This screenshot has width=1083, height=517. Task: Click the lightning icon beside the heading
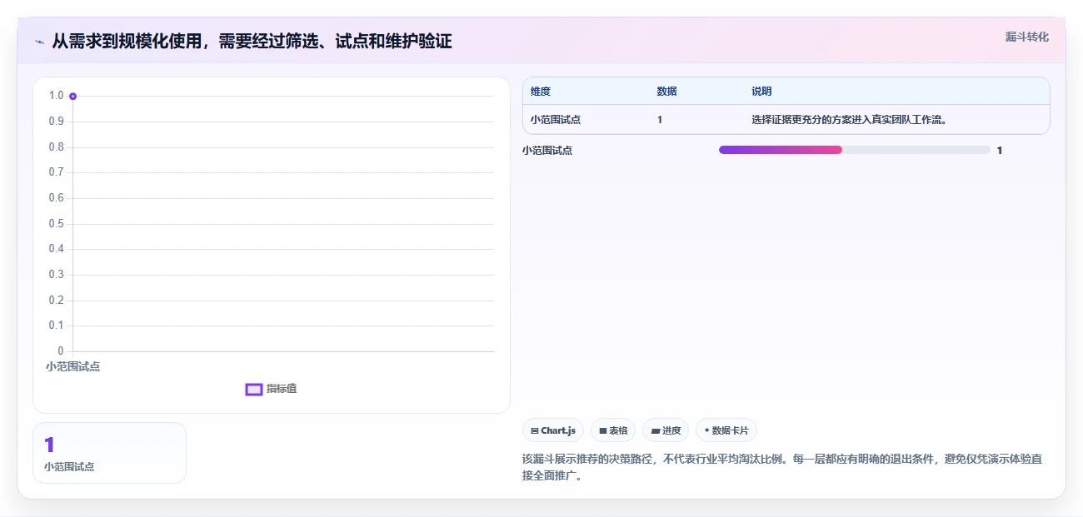39,42
